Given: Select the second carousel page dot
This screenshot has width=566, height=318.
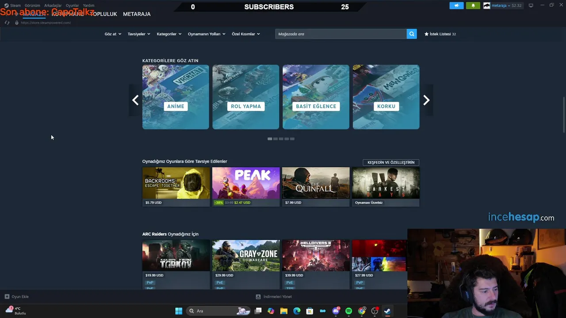Looking at the screenshot, I should pos(275,139).
